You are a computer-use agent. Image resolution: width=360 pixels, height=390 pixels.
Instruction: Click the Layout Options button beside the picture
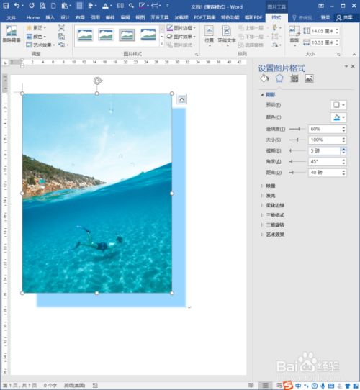[181, 99]
